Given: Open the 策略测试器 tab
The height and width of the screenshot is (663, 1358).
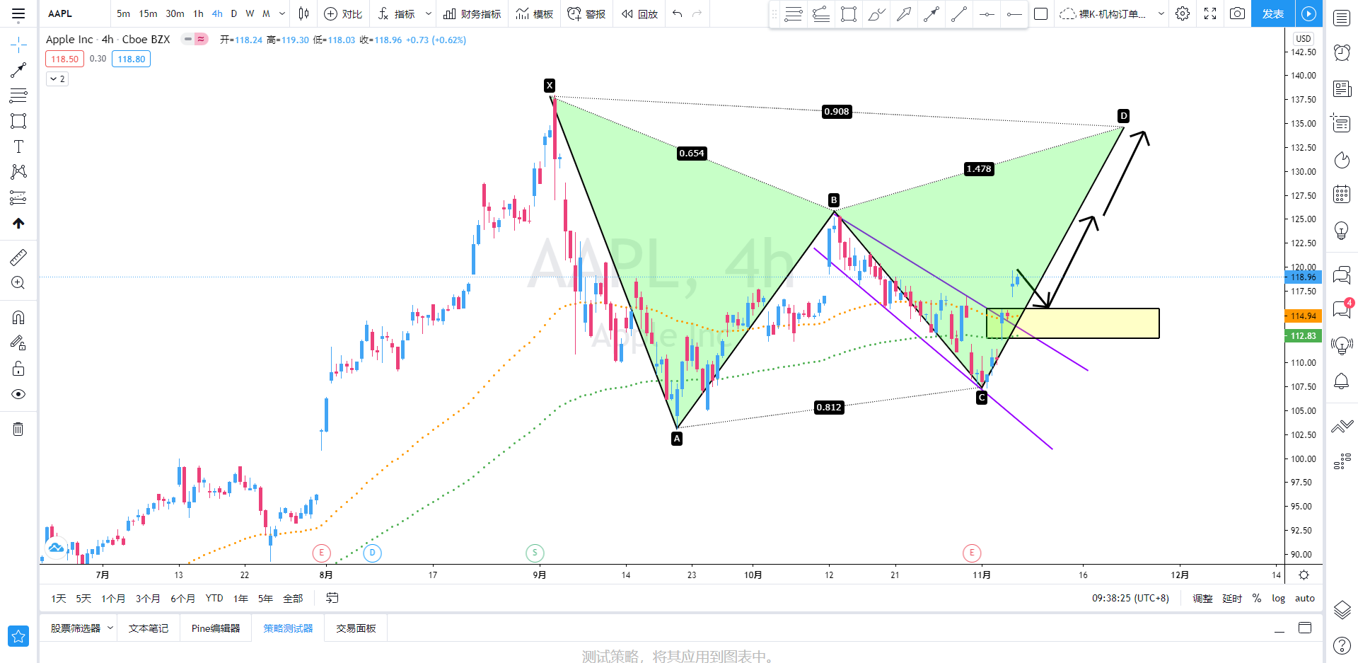Looking at the screenshot, I should [288, 628].
